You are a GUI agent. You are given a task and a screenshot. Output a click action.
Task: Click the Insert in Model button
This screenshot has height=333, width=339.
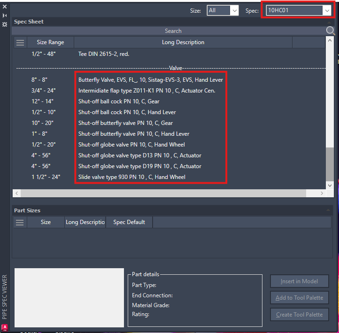coord(299,281)
